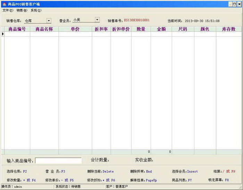243x190 pixels.
Task: Click the 库存数 column header
Action: coord(228,29)
